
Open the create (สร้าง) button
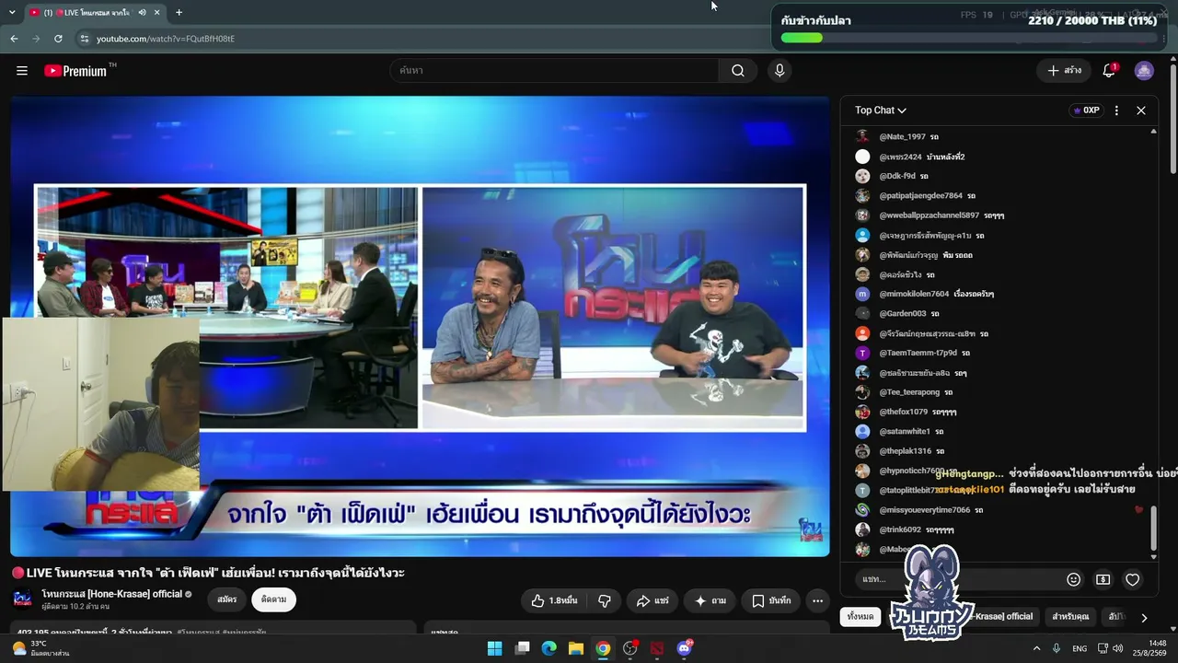coord(1065,71)
